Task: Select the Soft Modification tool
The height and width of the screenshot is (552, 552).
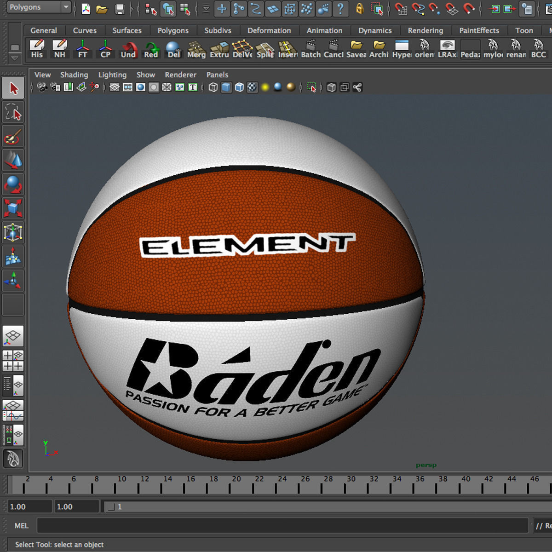Action: [x=13, y=256]
